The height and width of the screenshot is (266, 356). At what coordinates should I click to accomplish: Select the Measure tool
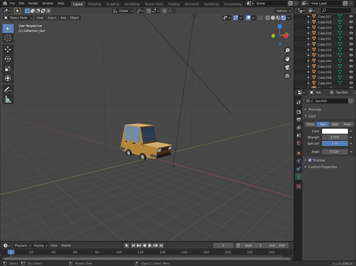tap(8, 99)
